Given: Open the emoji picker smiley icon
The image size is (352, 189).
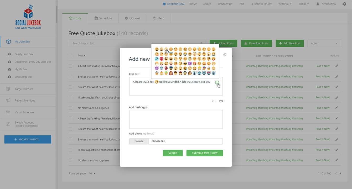Looking at the screenshot, I should click(x=217, y=83).
